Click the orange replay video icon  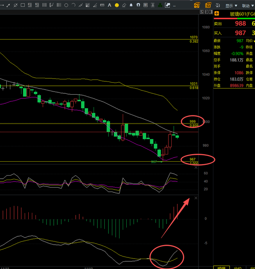coord(197,5)
